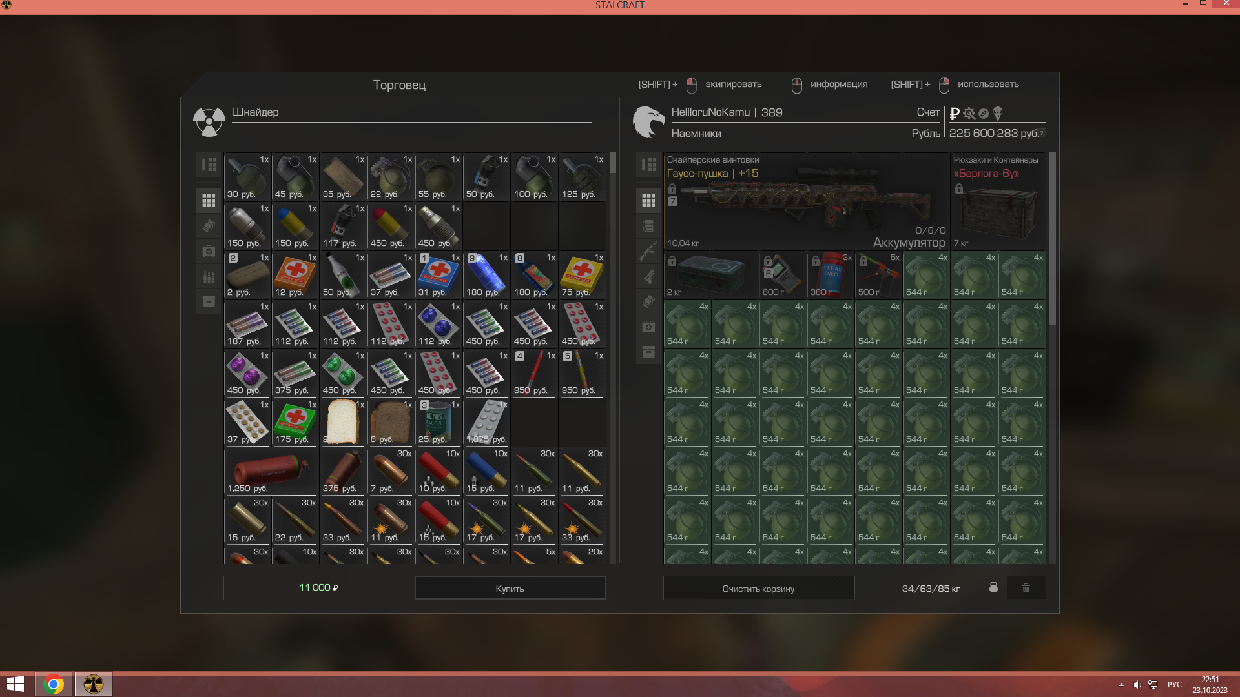The width and height of the screenshot is (1240, 697).
Task: Select item priced 117 руб.
Action: (x=343, y=226)
